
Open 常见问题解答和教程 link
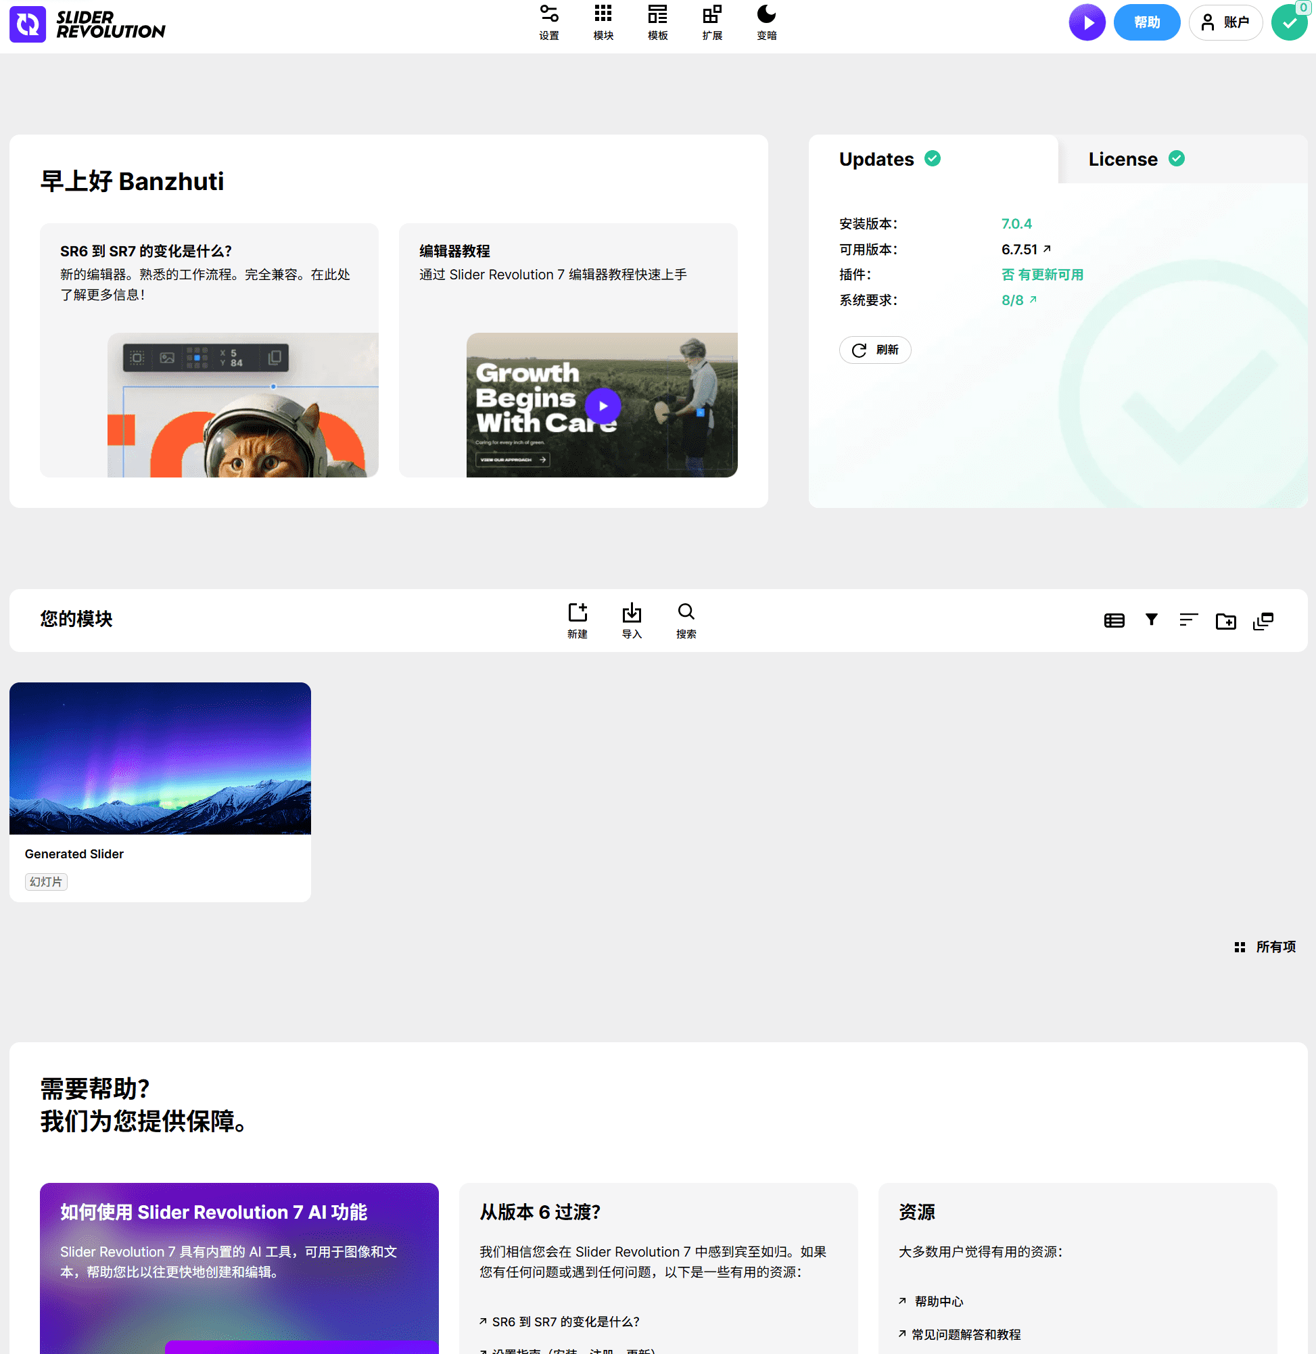point(960,1335)
